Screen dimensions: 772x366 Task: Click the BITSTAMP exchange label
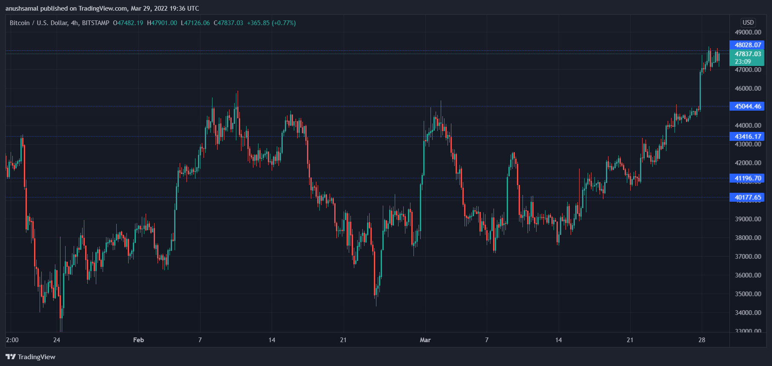pos(95,23)
